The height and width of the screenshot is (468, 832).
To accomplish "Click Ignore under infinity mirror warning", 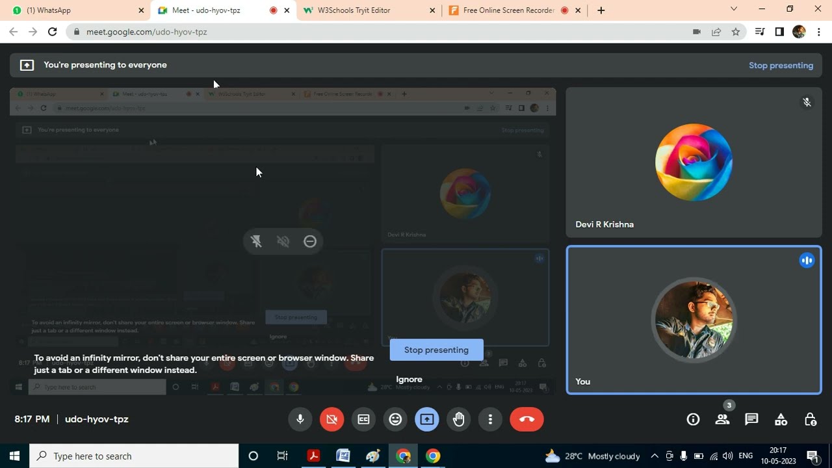I will [409, 379].
